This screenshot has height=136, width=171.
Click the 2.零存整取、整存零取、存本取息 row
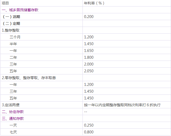(29, 78)
